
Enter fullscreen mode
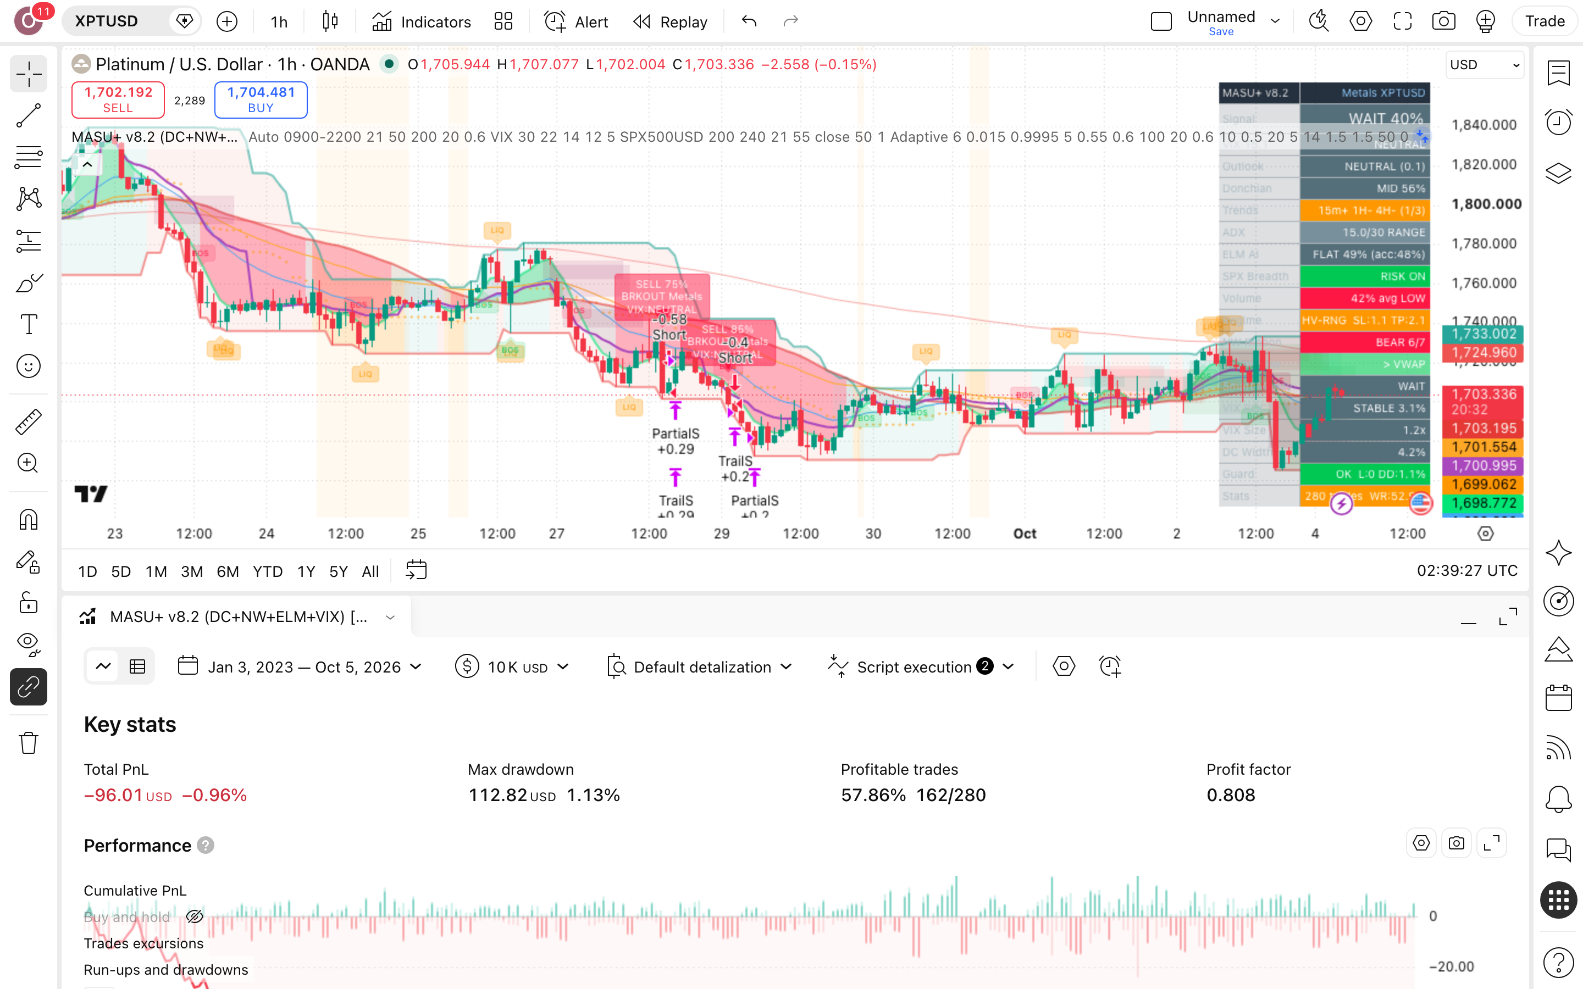pyautogui.click(x=1403, y=21)
